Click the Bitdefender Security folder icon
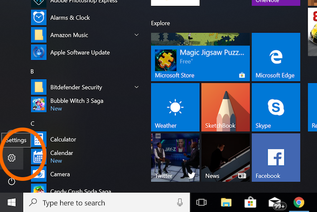 [x=38, y=87]
